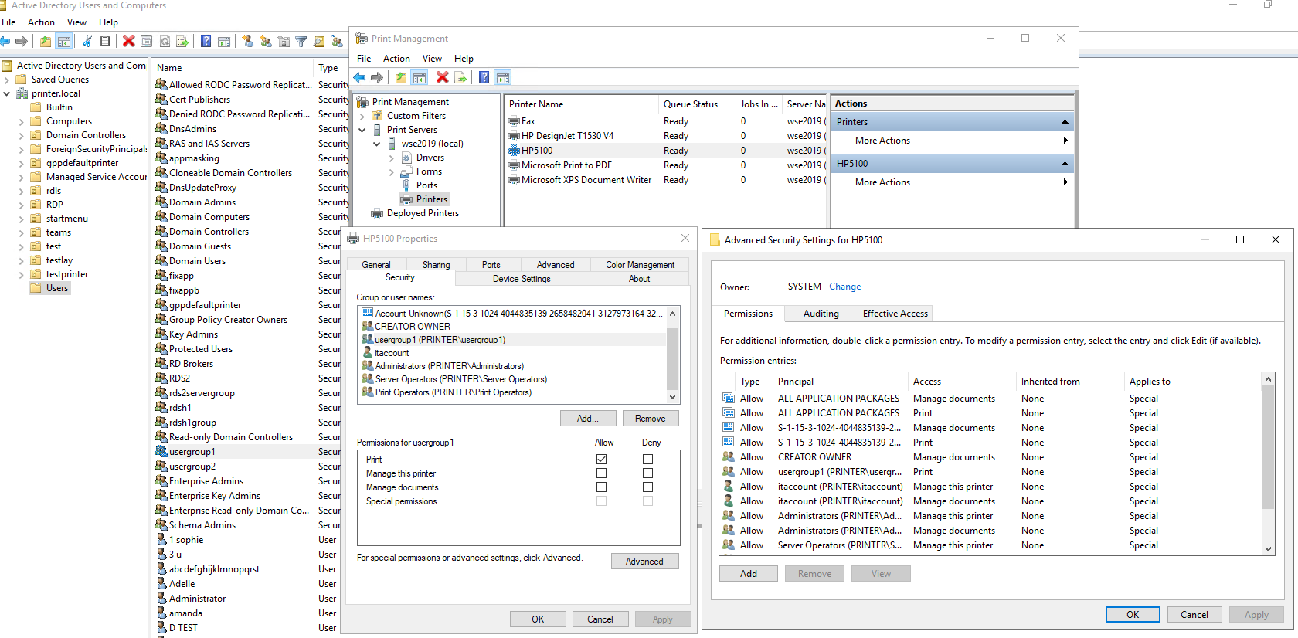The image size is (1298, 638).
Task: Open the View menu in Active Directory window
Action: [76, 22]
